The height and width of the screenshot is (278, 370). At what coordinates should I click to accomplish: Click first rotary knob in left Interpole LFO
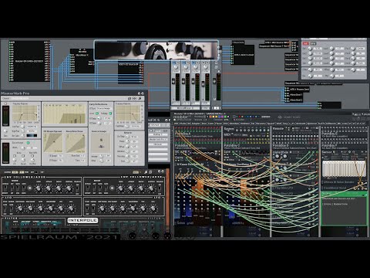[20, 208]
